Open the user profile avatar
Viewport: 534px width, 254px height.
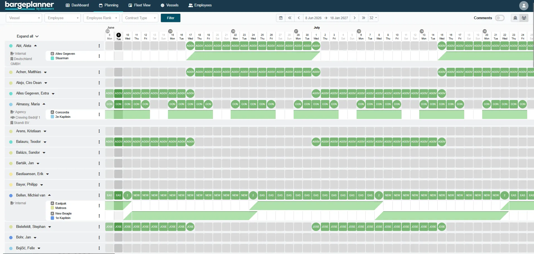[524, 6]
